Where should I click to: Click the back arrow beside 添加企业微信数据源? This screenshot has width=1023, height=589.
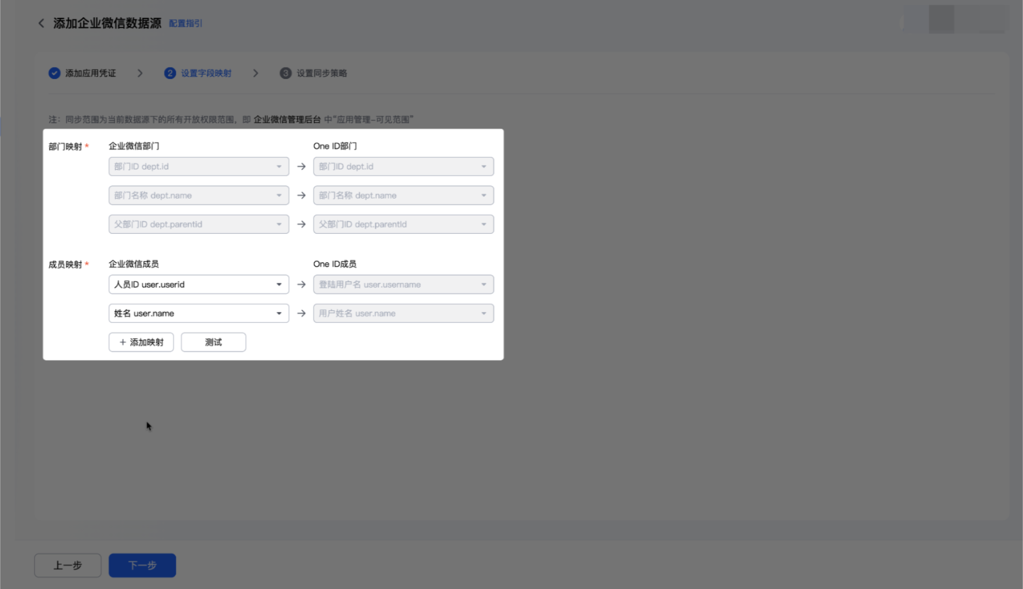tap(41, 23)
